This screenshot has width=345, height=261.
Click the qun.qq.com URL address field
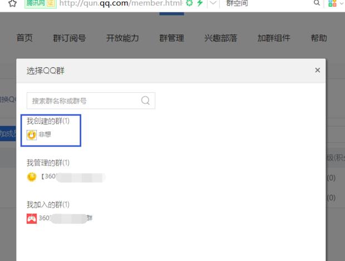(121, 3)
